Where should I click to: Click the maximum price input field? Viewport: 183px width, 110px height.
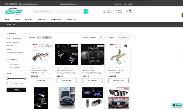point(22,83)
